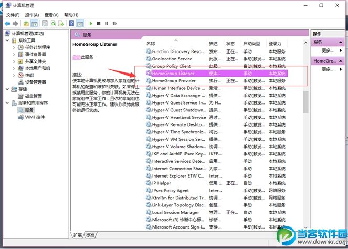Select IKE and AuthIP IPsec Key... service
The width and height of the screenshot is (348, 249).
(x=216, y=154)
